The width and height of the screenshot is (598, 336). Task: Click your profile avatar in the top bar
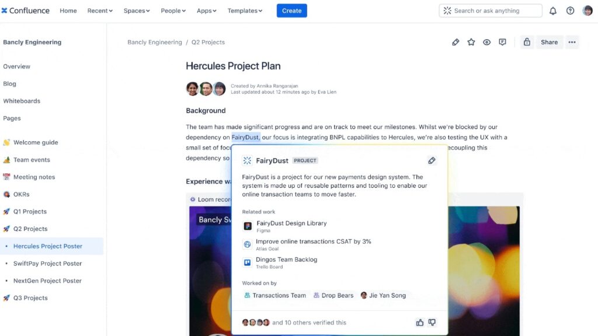[587, 10]
